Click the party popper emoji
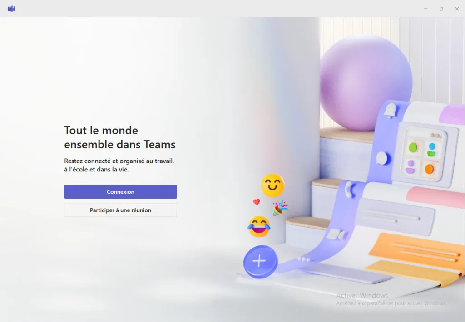465x322 pixels. (280, 208)
